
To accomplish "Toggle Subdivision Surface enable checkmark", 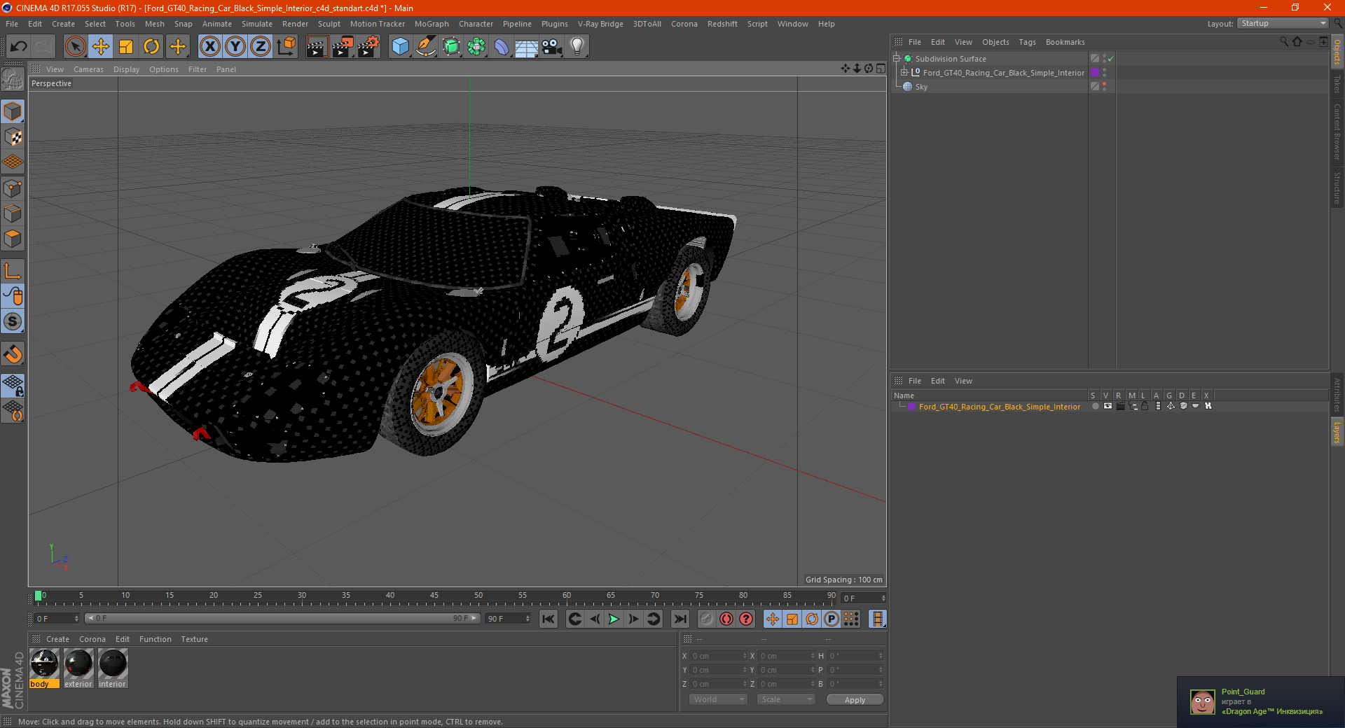I will (x=1111, y=59).
